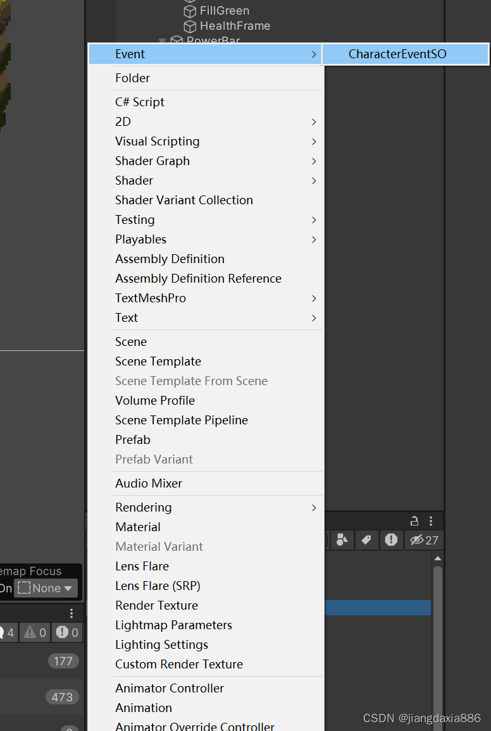Click the Search by Import Log Type icon

tap(391, 540)
